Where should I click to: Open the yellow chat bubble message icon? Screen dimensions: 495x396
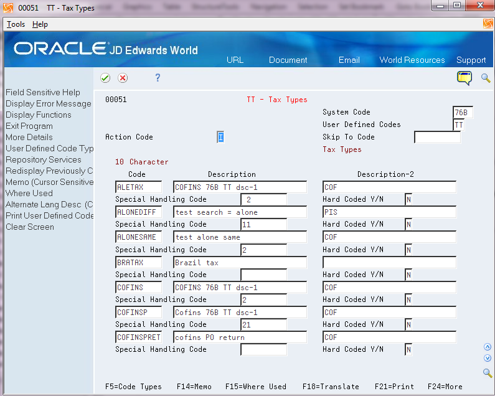coord(464,78)
